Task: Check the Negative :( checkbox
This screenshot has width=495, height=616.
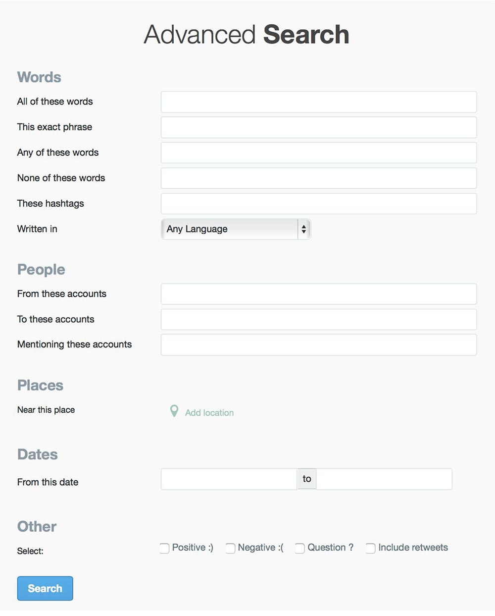Action: (x=230, y=548)
